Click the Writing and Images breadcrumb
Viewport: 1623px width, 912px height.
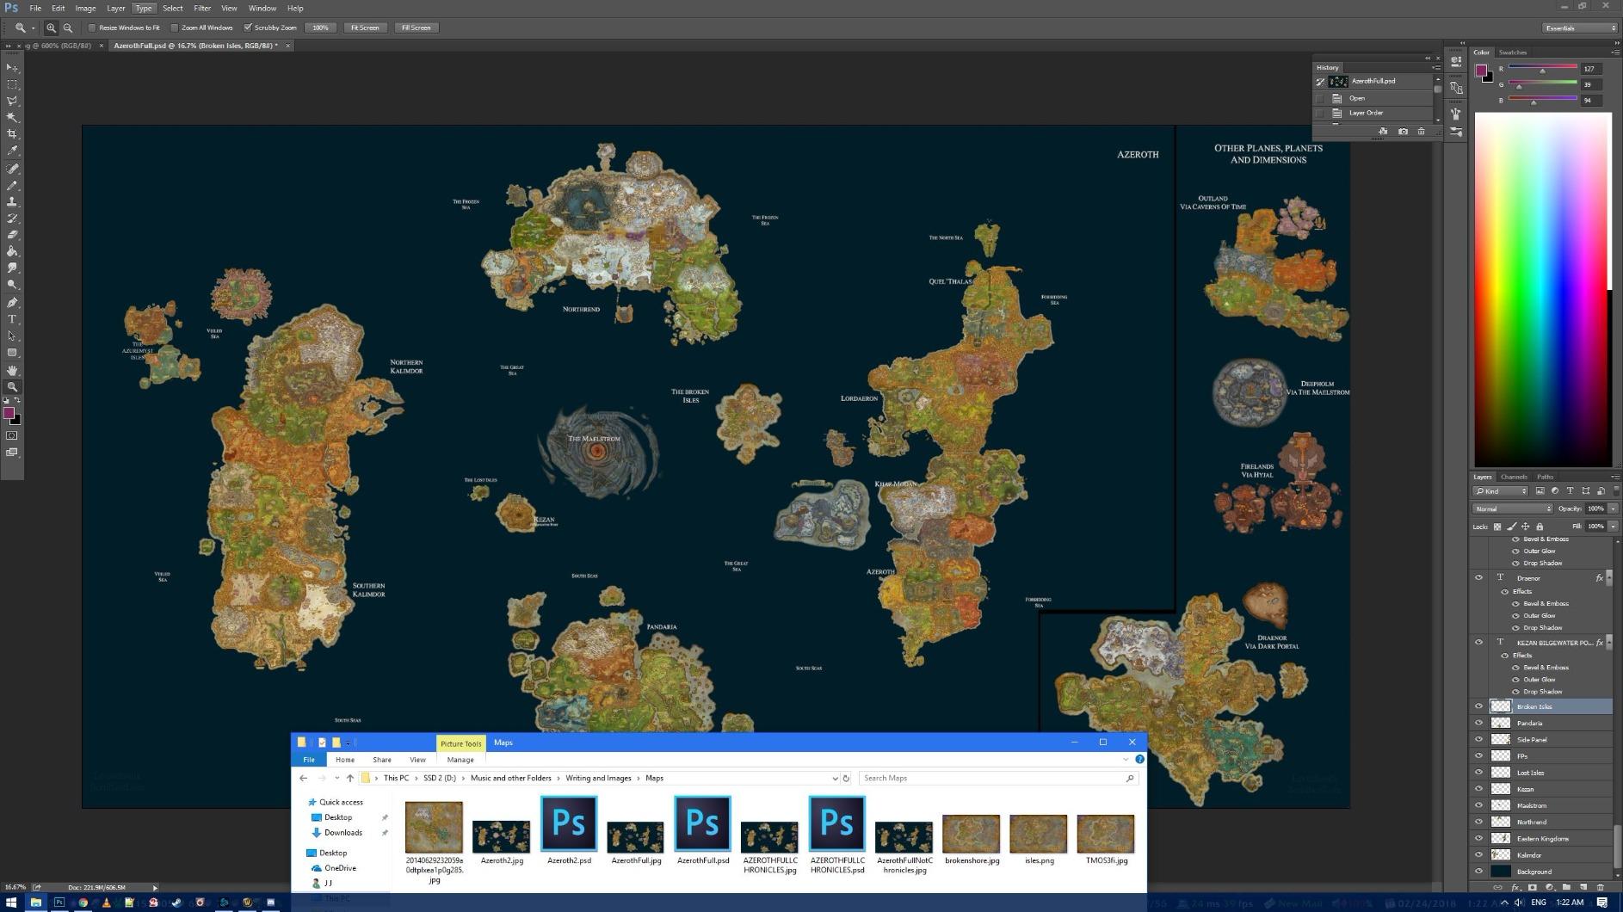[598, 779]
